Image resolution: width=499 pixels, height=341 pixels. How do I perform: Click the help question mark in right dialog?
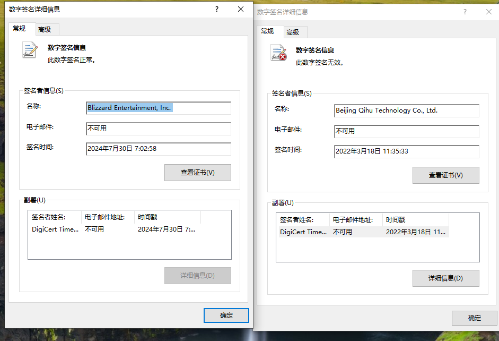(465, 12)
